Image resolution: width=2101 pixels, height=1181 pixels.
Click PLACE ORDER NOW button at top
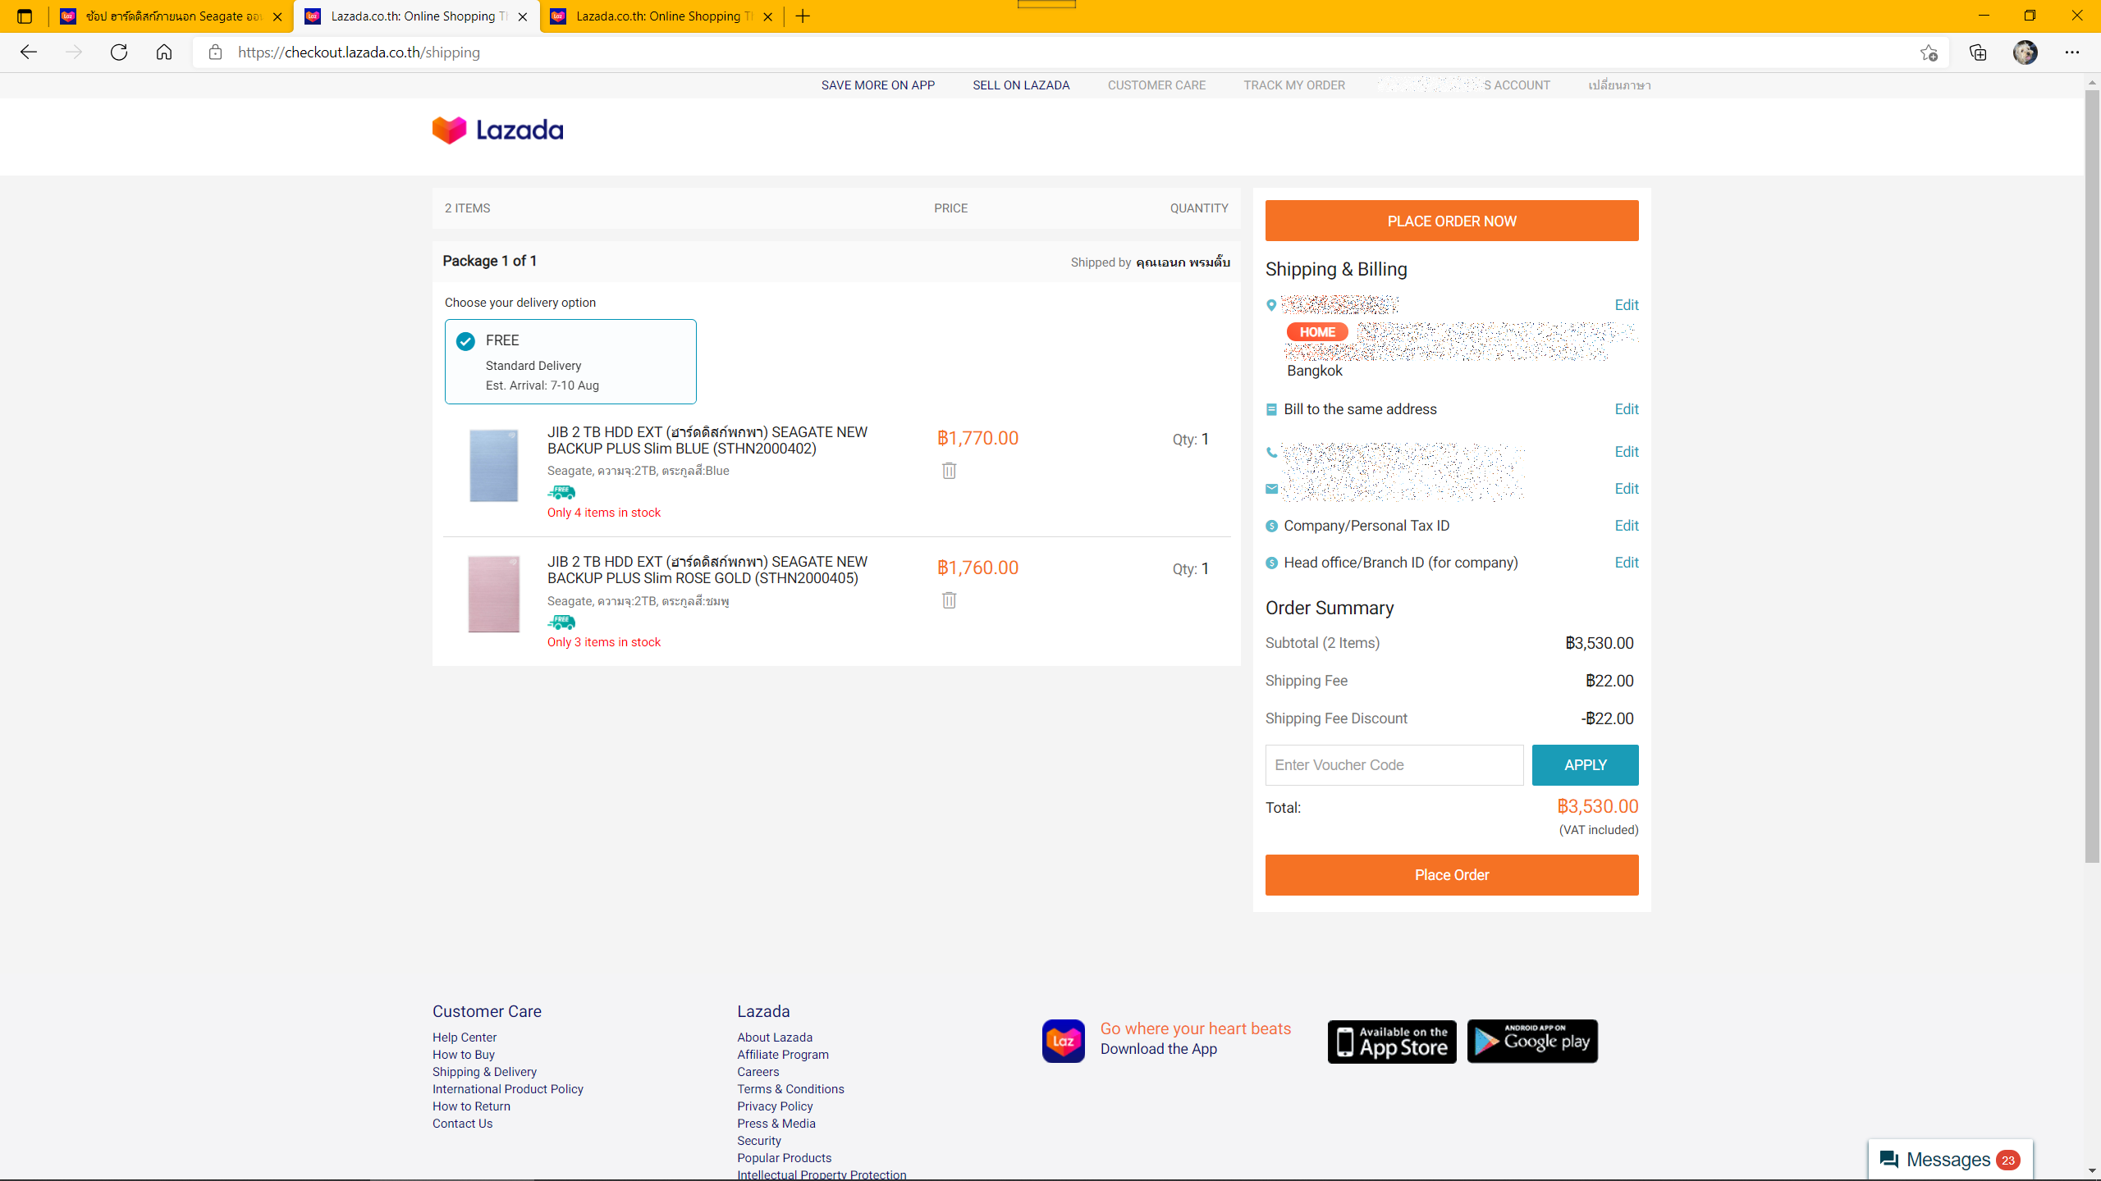1451,221
